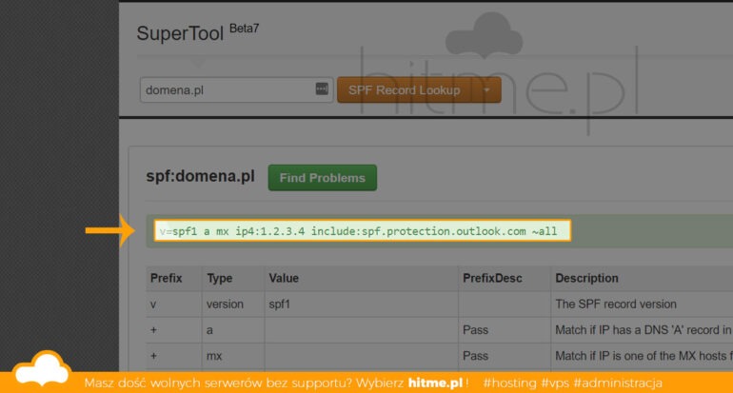This screenshot has width=733, height=393.
Task: Click the Type column header
Action: [219, 278]
